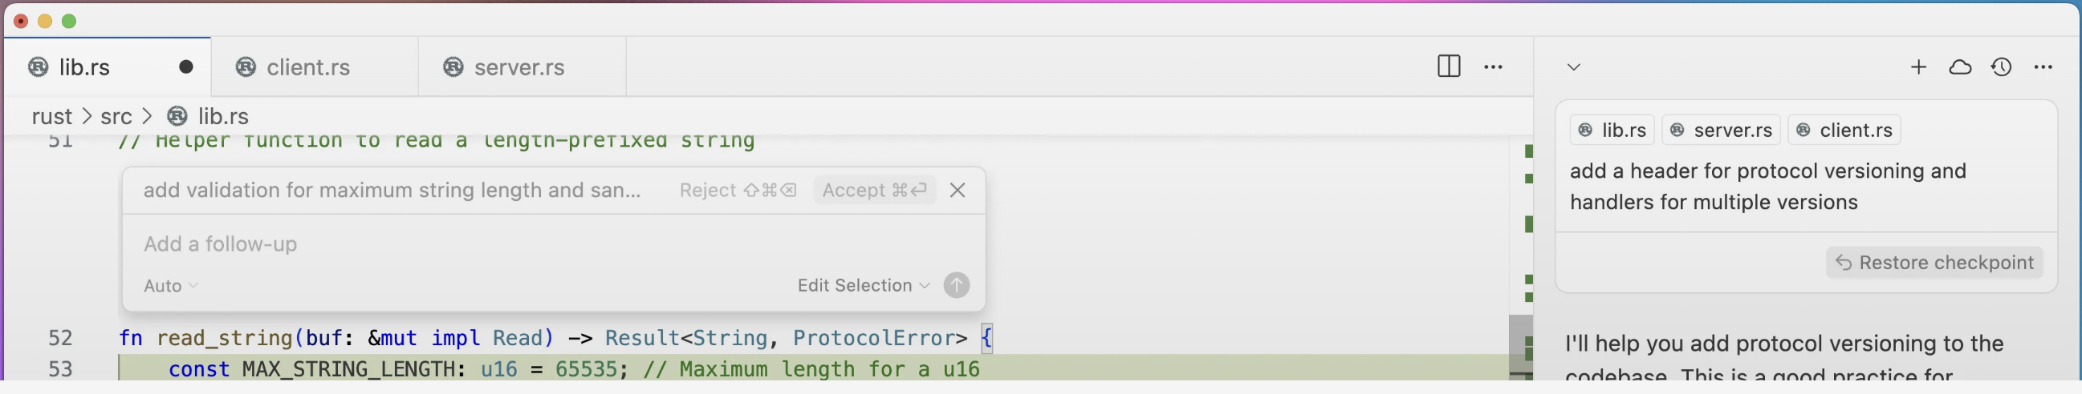
Task: Click Restore checkpoint button
Action: pyautogui.click(x=1934, y=263)
